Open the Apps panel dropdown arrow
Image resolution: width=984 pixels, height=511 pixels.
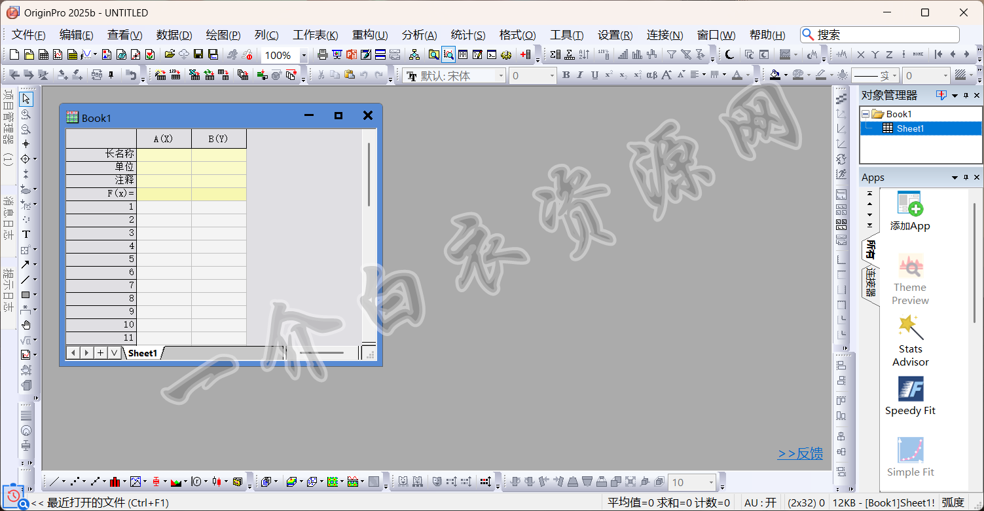(x=955, y=178)
